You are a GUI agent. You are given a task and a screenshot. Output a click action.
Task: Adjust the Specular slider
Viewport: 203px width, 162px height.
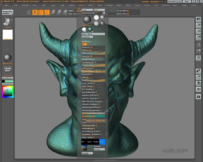pyautogui.click(x=93, y=56)
